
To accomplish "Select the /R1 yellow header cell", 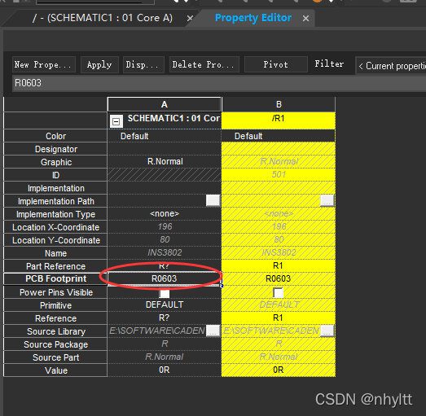I will [279, 120].
